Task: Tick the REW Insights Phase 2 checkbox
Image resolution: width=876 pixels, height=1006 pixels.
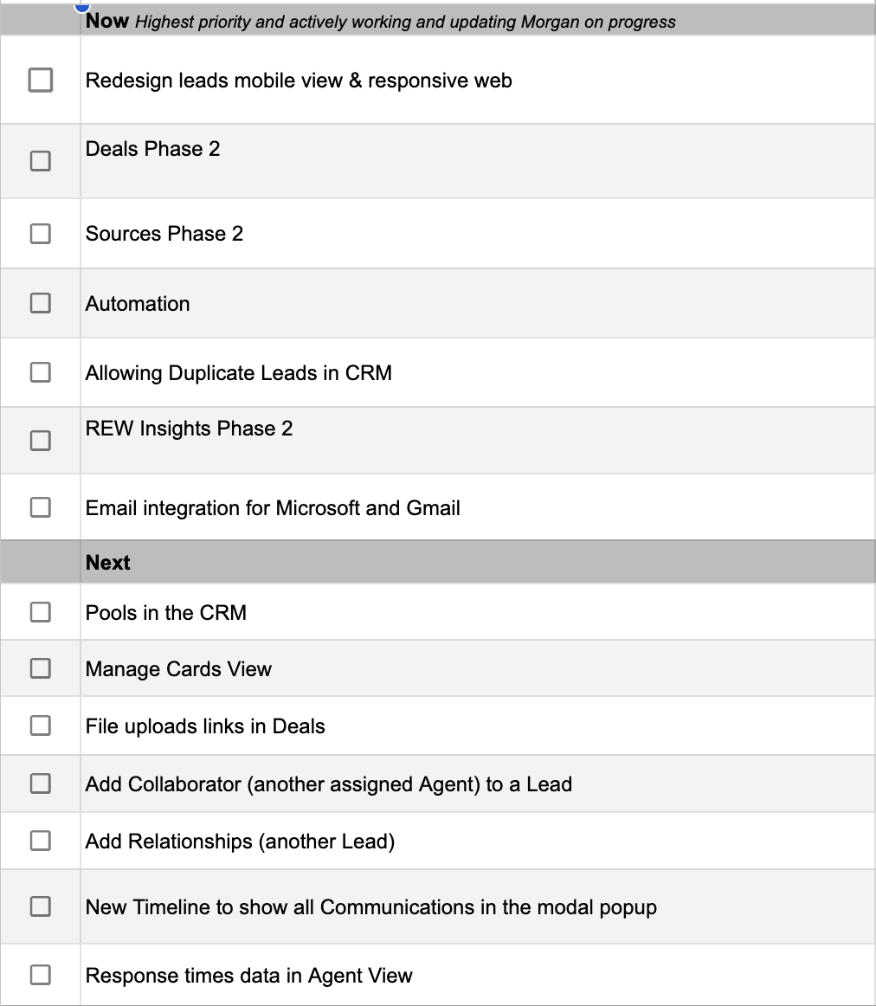Action: [40, 441]
